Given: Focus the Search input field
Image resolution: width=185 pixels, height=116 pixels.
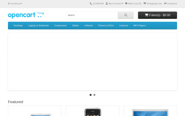Looking at the screenshot, I should [x=92, y=15].
